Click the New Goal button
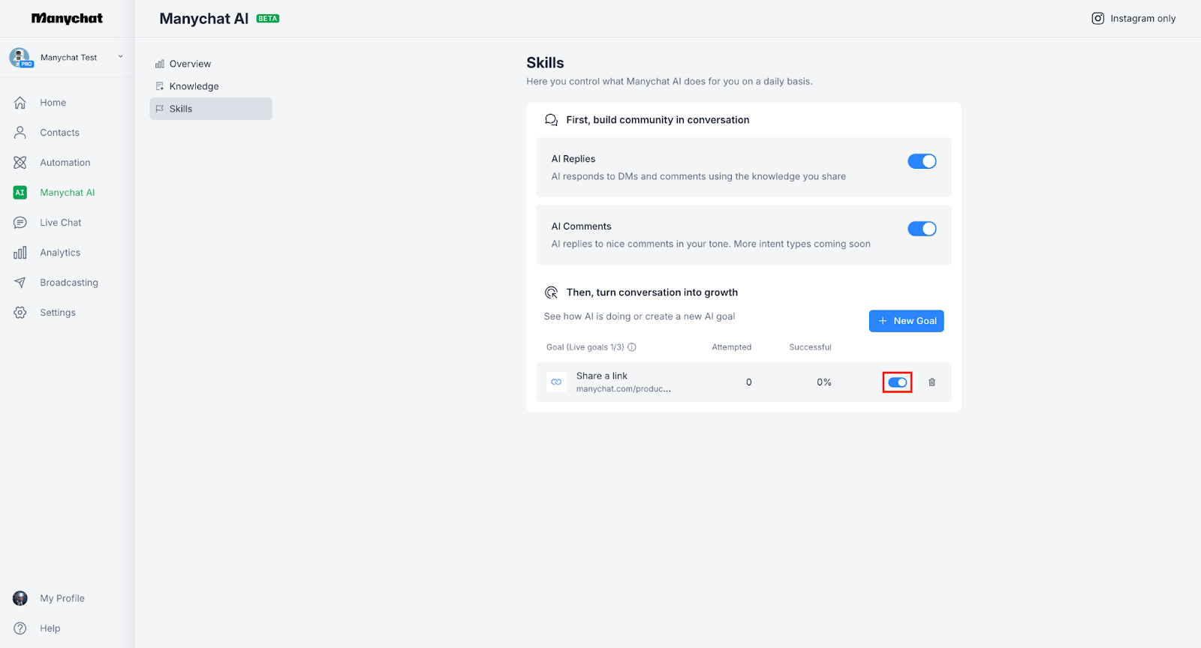 coord(906,321)
